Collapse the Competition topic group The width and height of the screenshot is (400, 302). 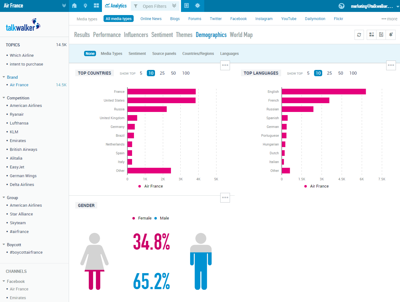pyautogui.click(x=4, y=98)
